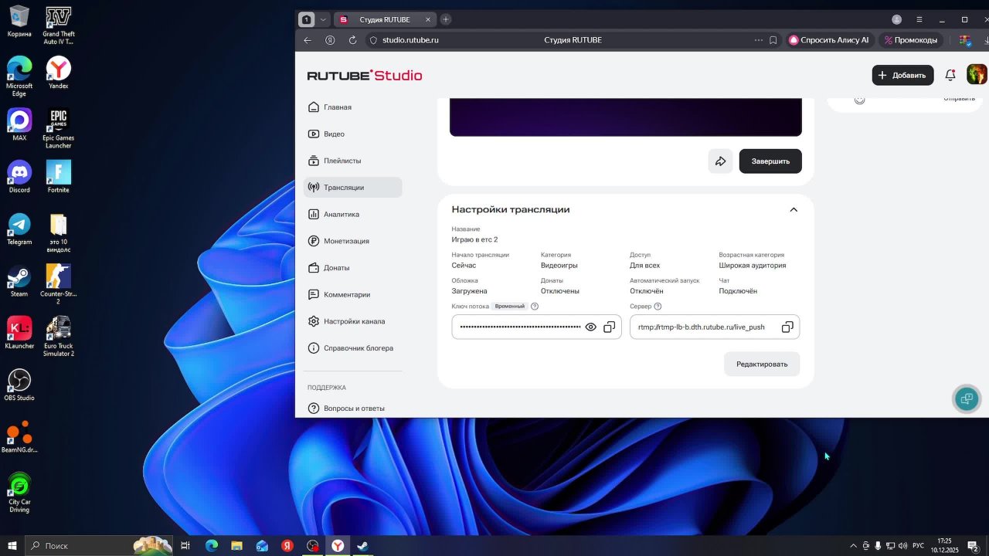
Task: Select the Корзина recycle bin icon
Action: point(19,21)
